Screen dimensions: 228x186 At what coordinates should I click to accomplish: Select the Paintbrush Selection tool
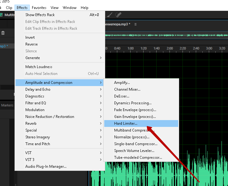pyautogui.click(x=110, y=15)
